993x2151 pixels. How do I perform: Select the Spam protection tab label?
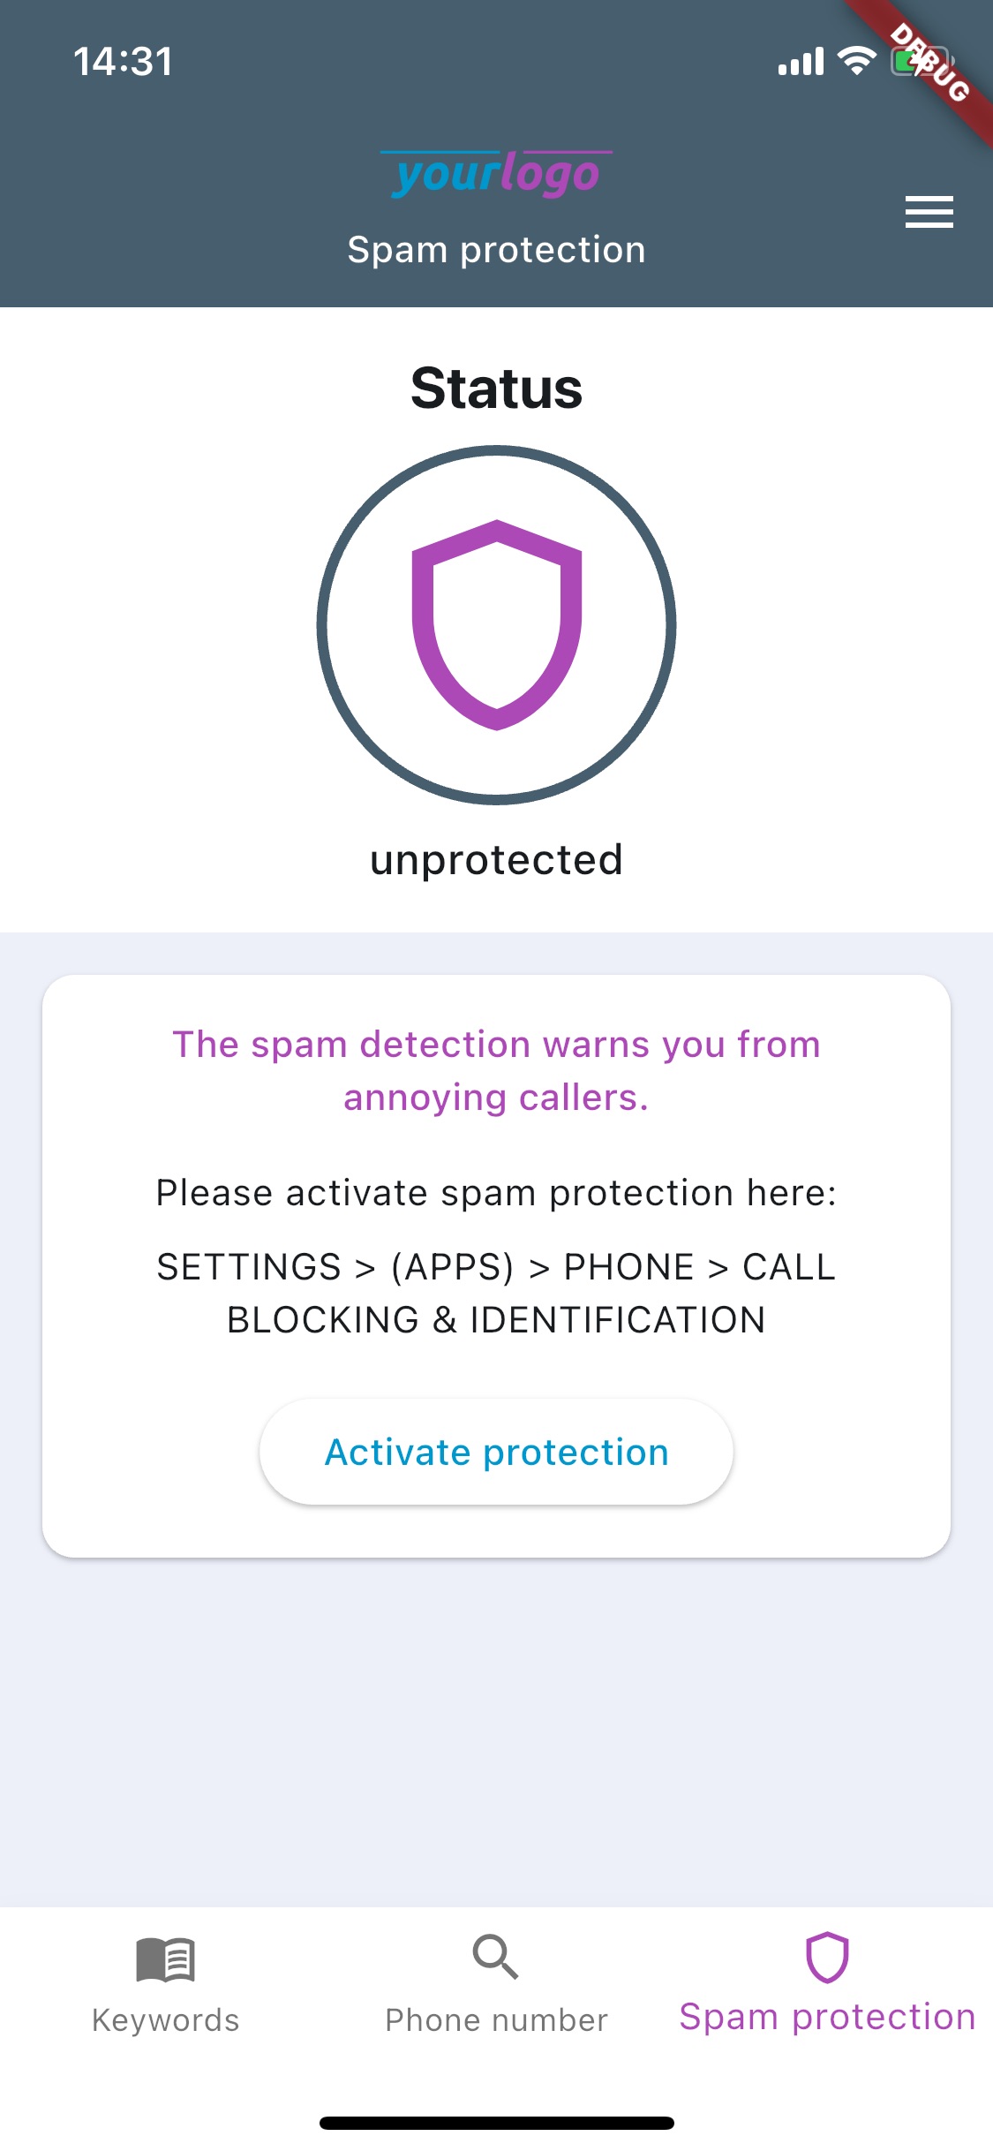827,2018
